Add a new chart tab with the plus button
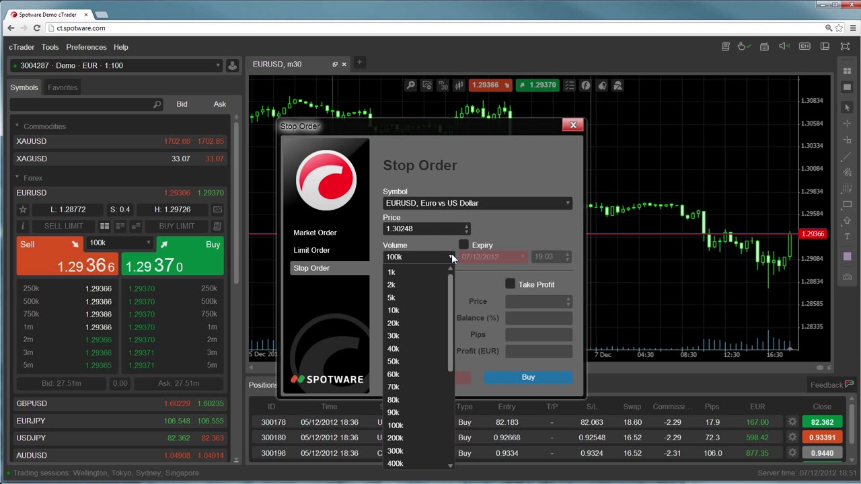The width and height of the screenshot is (861, 484). (x=359, y=63)
